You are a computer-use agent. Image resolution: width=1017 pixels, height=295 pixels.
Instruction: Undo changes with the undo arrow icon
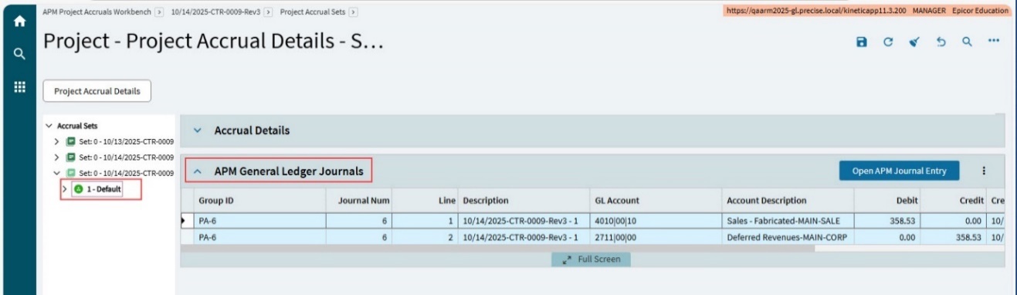click(941, 42)
